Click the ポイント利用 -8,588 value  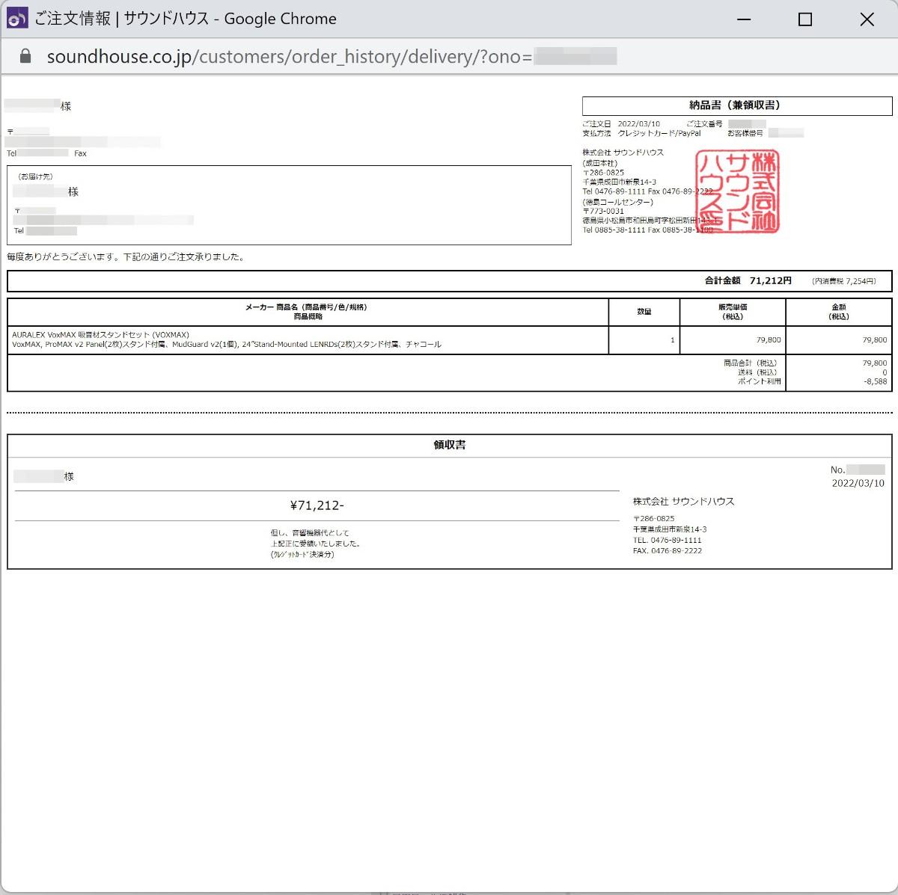(x=875, y=381)
